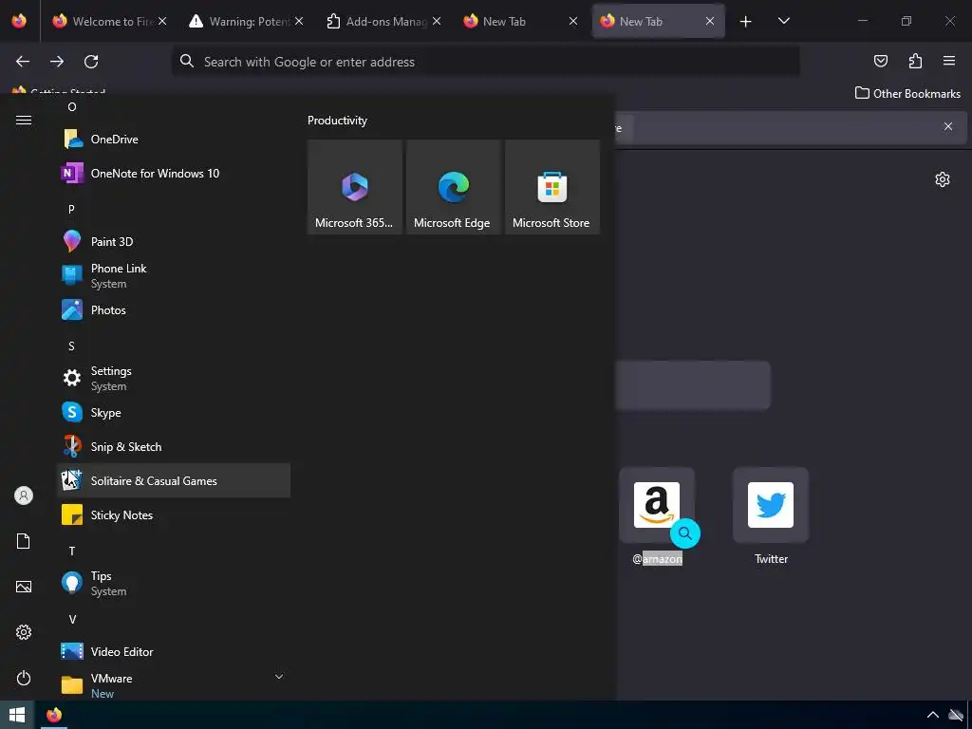
Task: Jump to letter P app group
Action: [x=71, y=210]
